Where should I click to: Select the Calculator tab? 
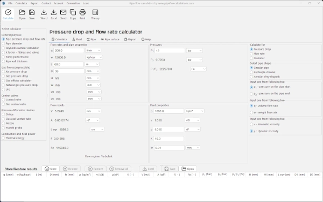click(x=59, y=39)
